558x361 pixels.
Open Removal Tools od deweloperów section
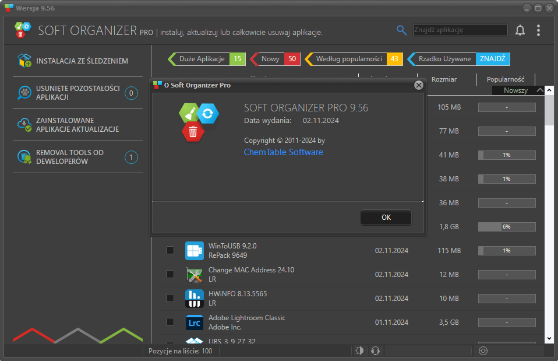[77, 157]
